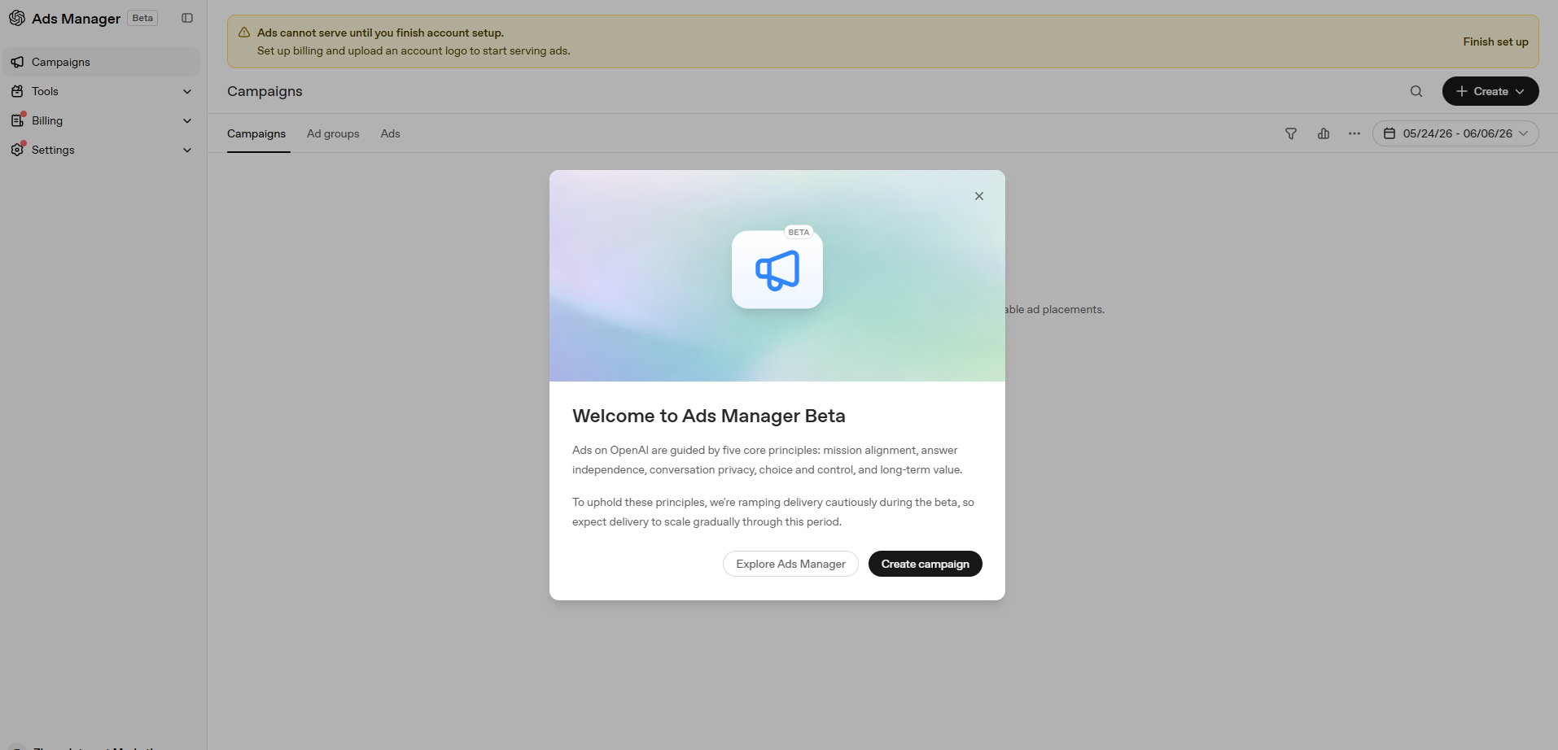Click the Campaigns megaphone sidebar icon

(x=17, y=62)
